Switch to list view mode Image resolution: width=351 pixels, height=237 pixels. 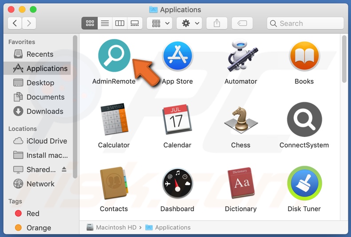(x=105, y=23)
